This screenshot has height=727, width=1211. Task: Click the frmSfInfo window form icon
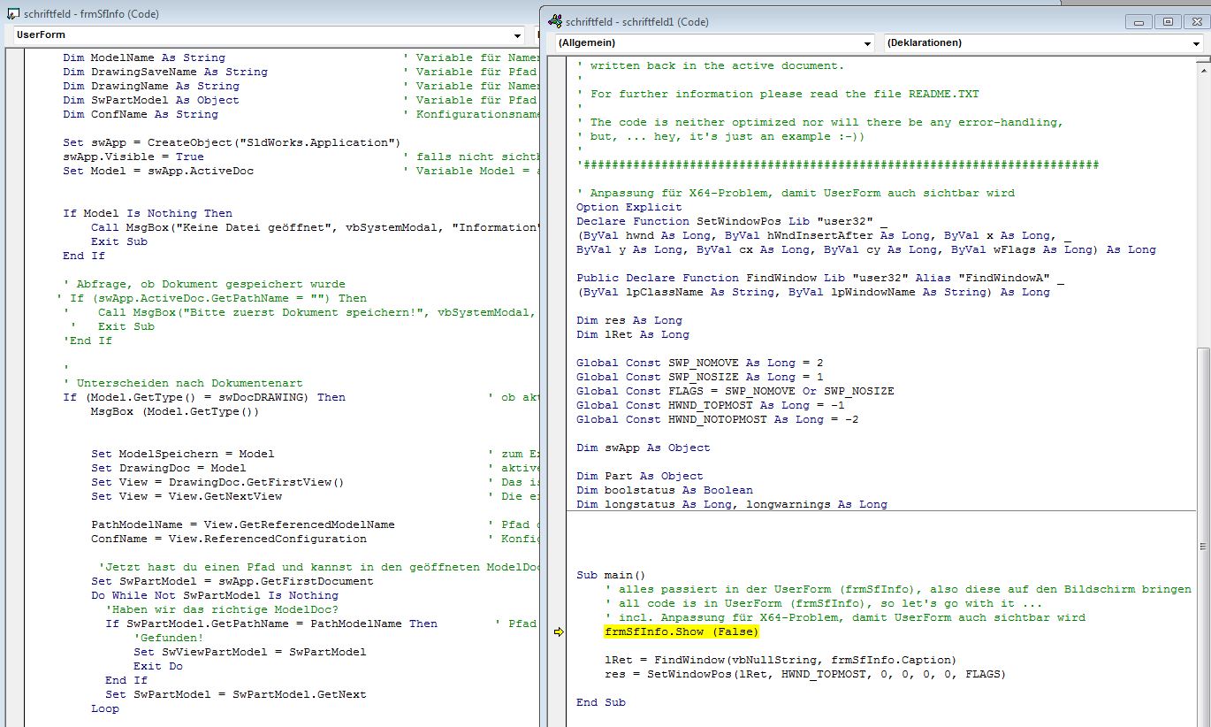pyautogui.click(x=13, y=13)
